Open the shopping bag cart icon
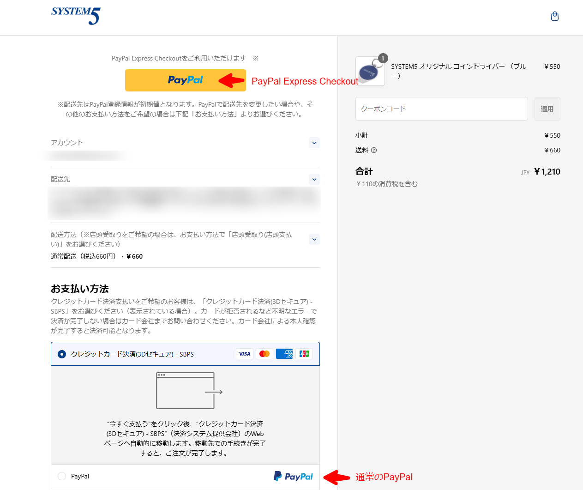Viewport: 583px width, 490px height. click(x=555, y=17)
